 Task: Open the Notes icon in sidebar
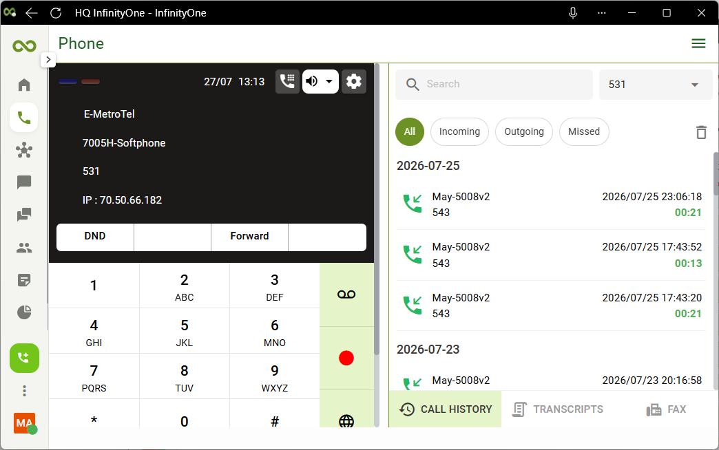coord(24,280)
